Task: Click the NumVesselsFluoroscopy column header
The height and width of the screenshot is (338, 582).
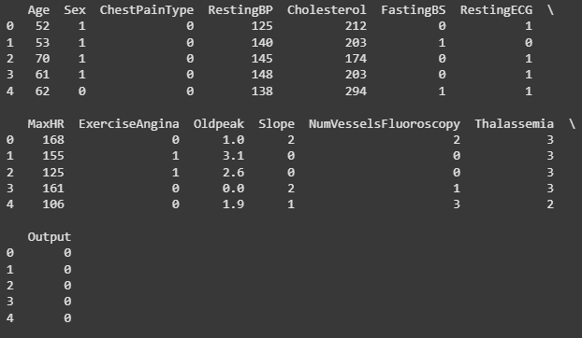Action: (x=385, y=124)
